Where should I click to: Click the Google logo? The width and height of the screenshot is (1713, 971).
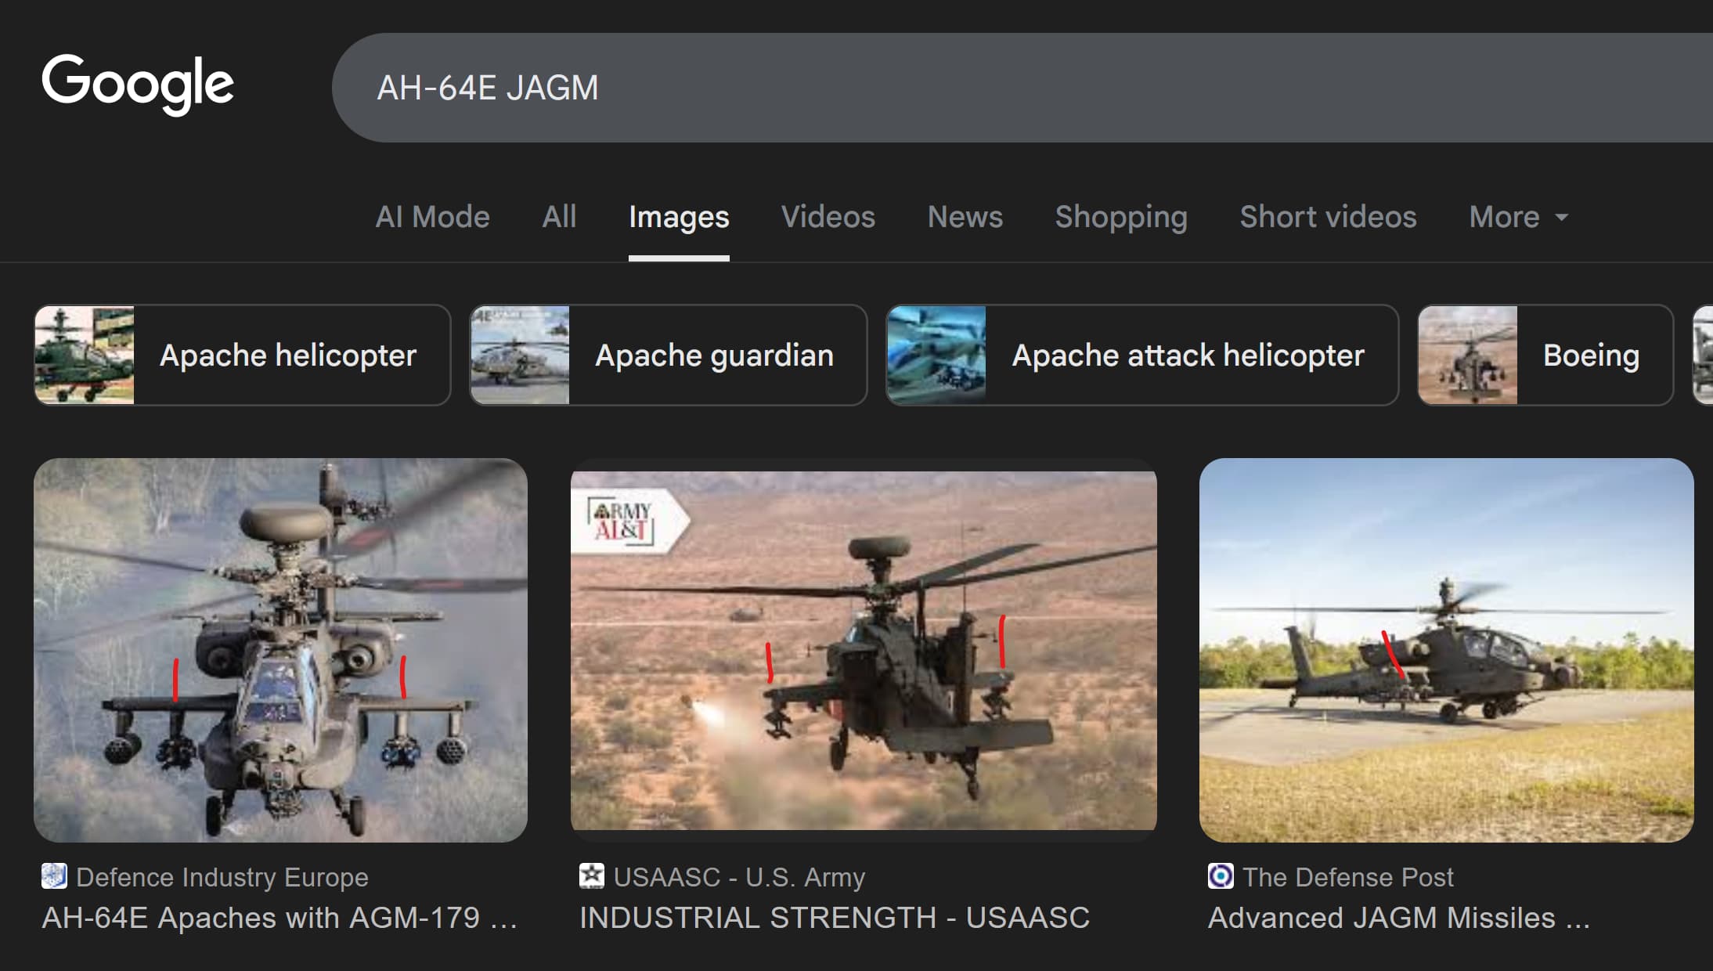click(138, 84)
